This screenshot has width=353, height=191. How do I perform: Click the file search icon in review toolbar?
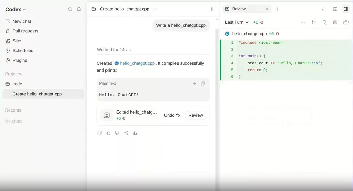(324, 22)
